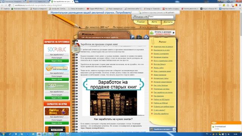Viewport: 242px width, 136px height.
Task: Open the Facebook social icon
Action: (132, 37)
